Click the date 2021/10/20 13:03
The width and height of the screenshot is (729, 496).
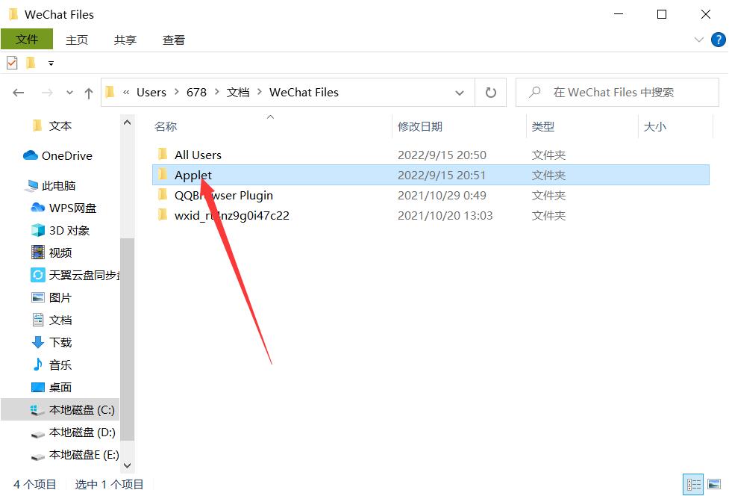pyautogui.click(x=445, y=215)
